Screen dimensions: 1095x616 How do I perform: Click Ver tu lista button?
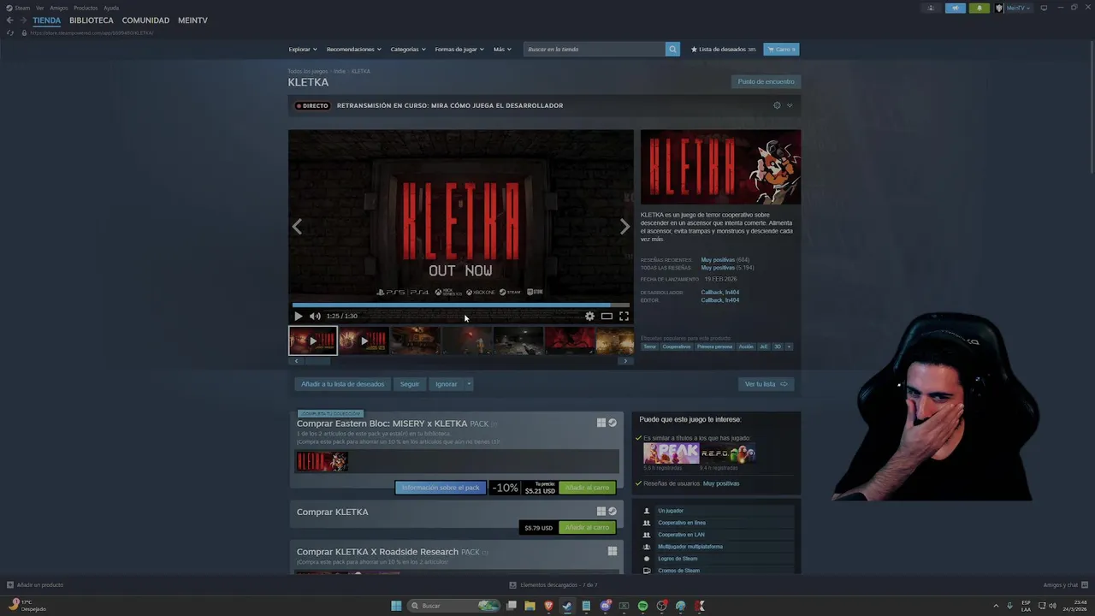tap(766, 384)
